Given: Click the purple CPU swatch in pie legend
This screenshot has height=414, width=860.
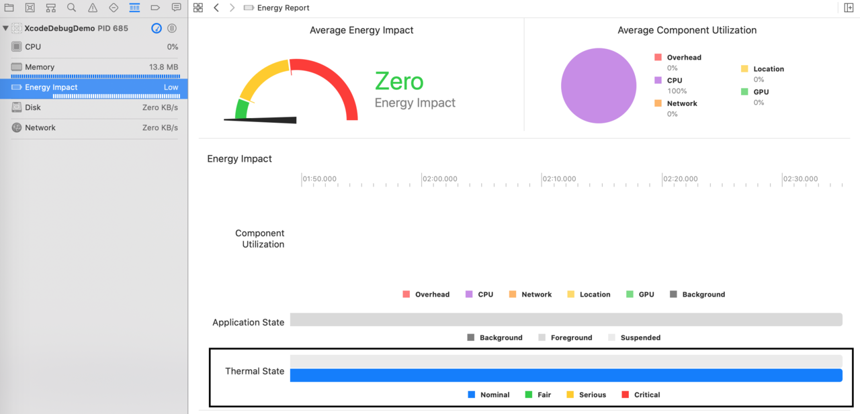Looking at the screenshot, I should click(x=658, y=81).
